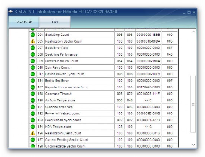Select the Airflow Temperature attribute text
The width and height of the screenshot is (205, 157).
60,100
